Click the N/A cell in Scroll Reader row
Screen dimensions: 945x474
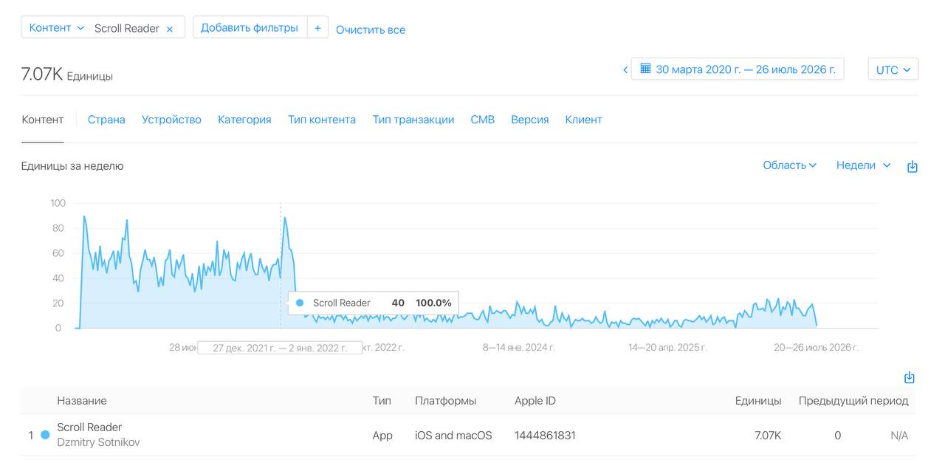(899, 435)
